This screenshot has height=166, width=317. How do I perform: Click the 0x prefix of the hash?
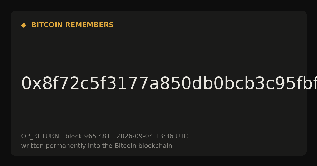28,84
